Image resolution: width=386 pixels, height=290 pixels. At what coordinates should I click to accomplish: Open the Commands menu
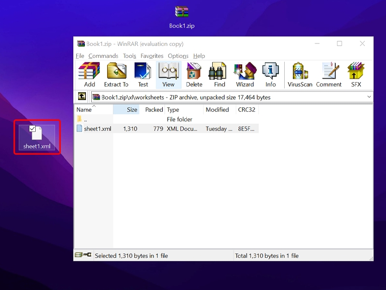103,56
